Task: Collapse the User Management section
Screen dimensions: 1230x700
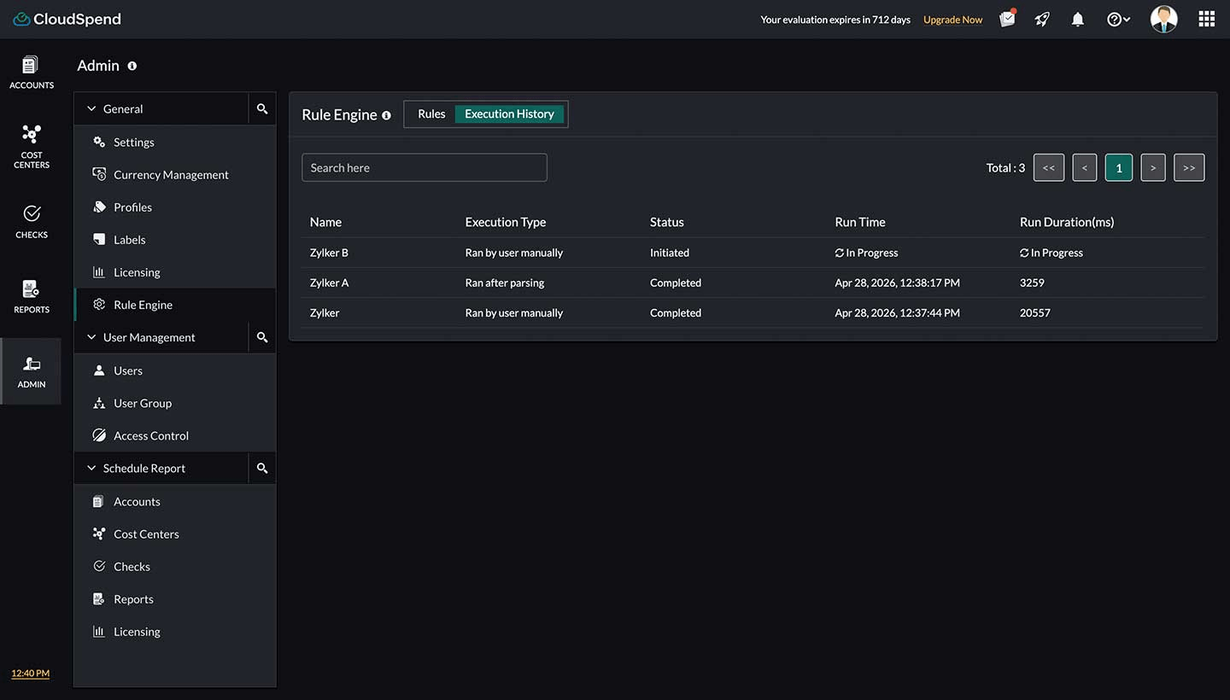Action: click(91, 337)
